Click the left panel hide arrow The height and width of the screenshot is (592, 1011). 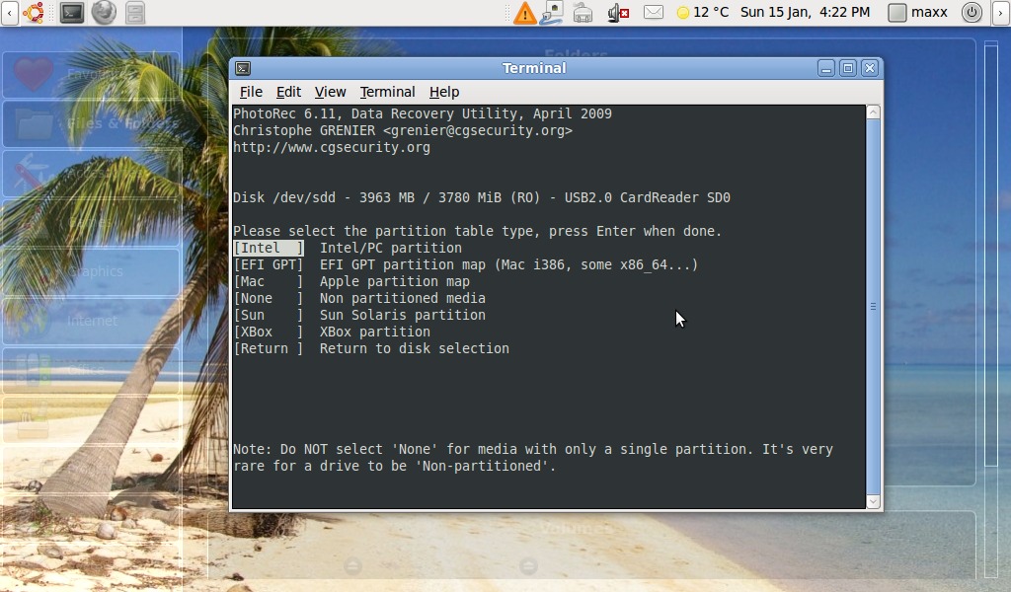[9, 12]
